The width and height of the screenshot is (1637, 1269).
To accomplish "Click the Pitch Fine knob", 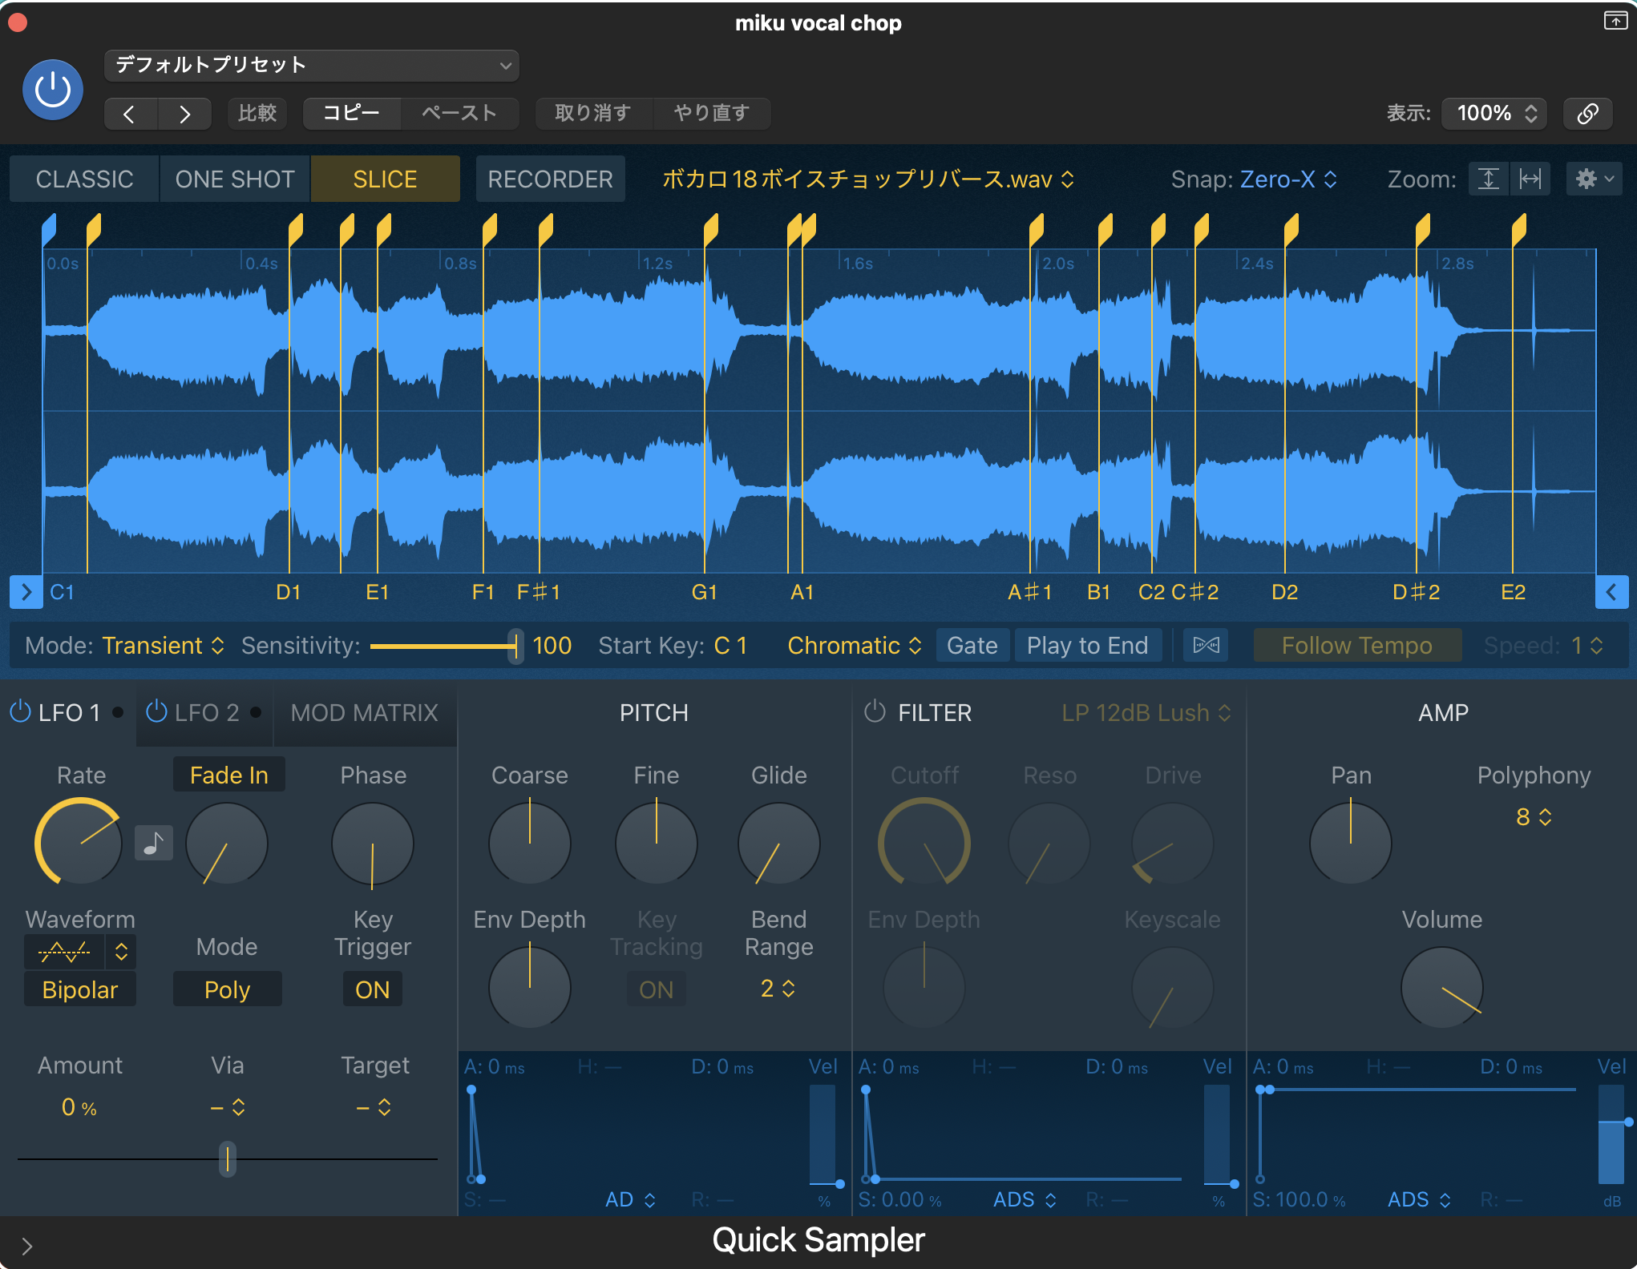I will (657, 843).
